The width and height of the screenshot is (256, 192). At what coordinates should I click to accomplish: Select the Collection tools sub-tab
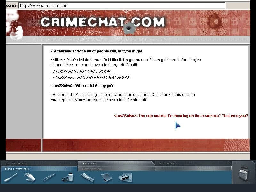17,169
